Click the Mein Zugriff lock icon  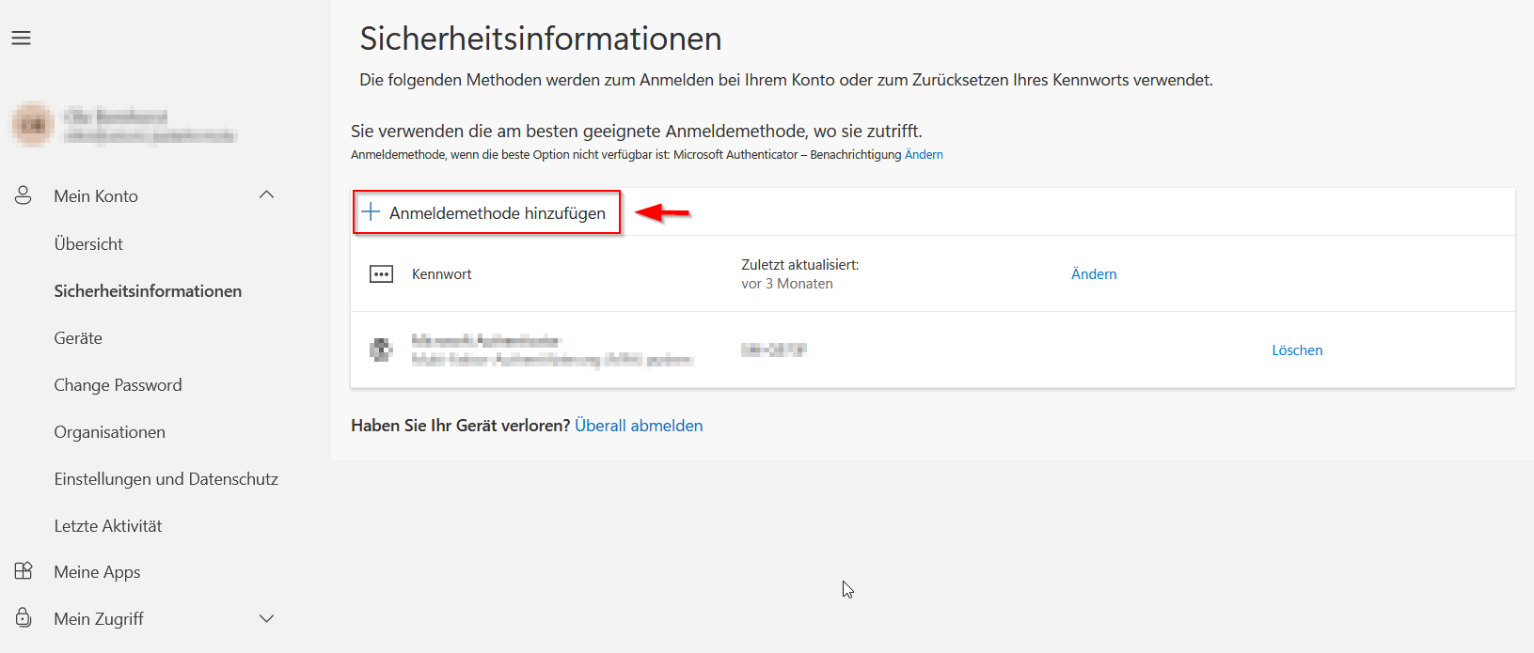pyautogui.click(x=24, y=617)
